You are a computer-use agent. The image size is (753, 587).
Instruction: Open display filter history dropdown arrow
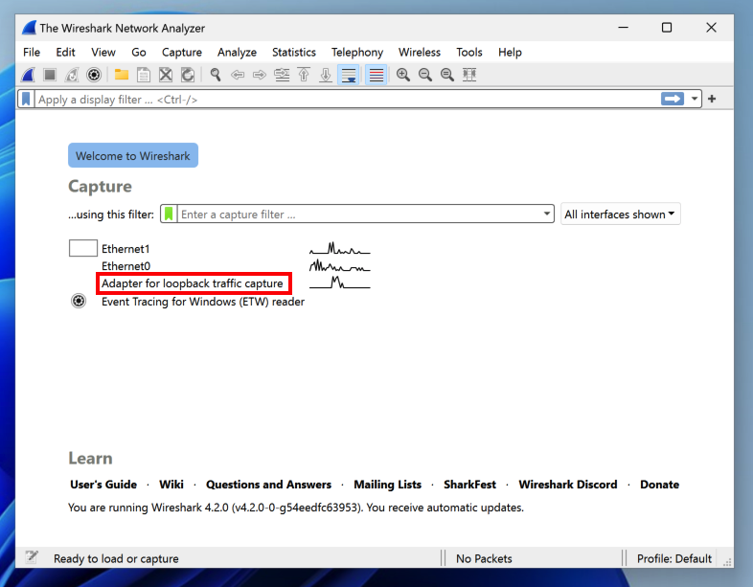coord(695,99)
